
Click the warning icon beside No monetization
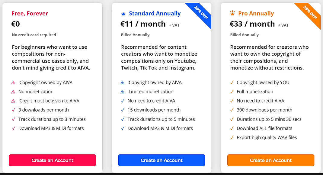click(x=13, y=91)
